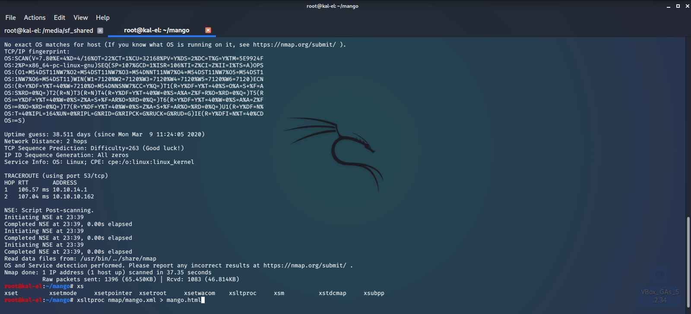Open the Edit menu

coord(60,18)
